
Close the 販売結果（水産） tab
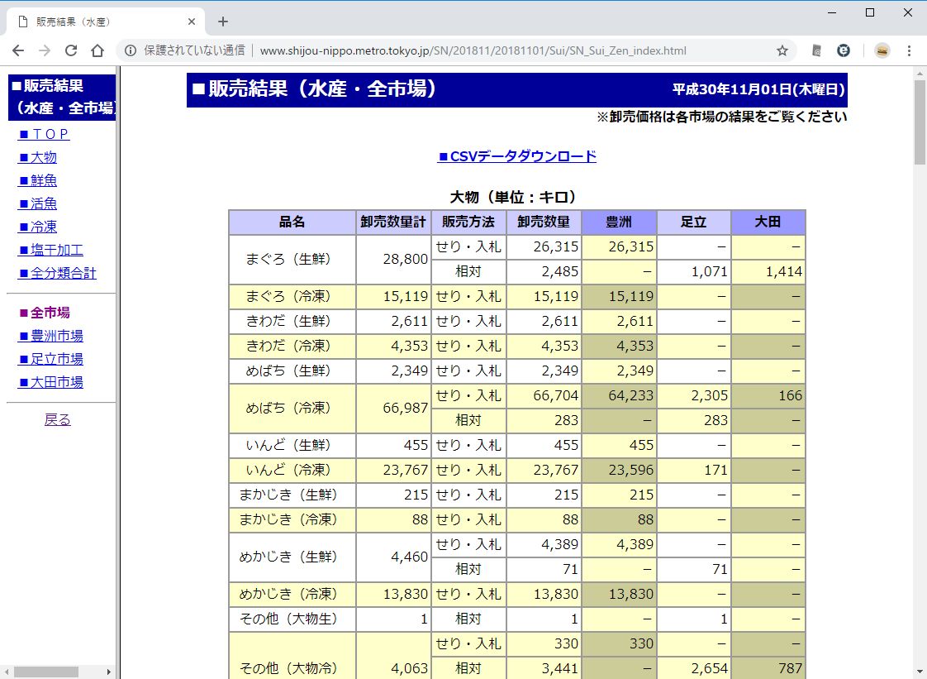click(x=192, y=22)
